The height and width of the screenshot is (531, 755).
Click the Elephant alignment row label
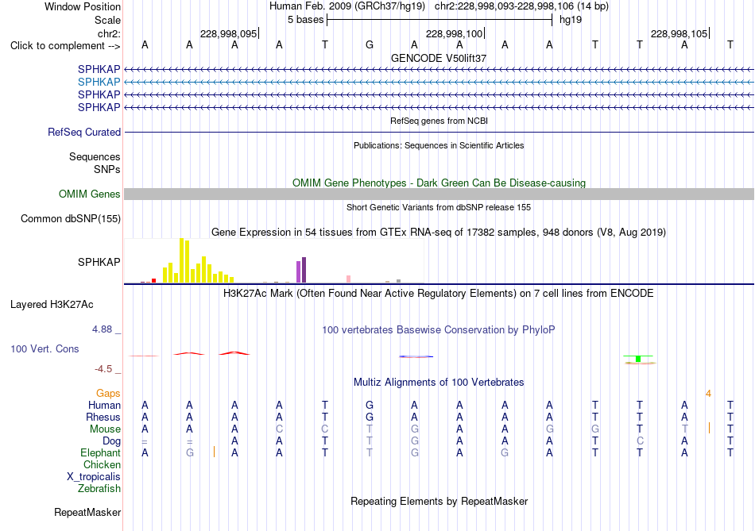pyautogui.click(x=100, y=453)
